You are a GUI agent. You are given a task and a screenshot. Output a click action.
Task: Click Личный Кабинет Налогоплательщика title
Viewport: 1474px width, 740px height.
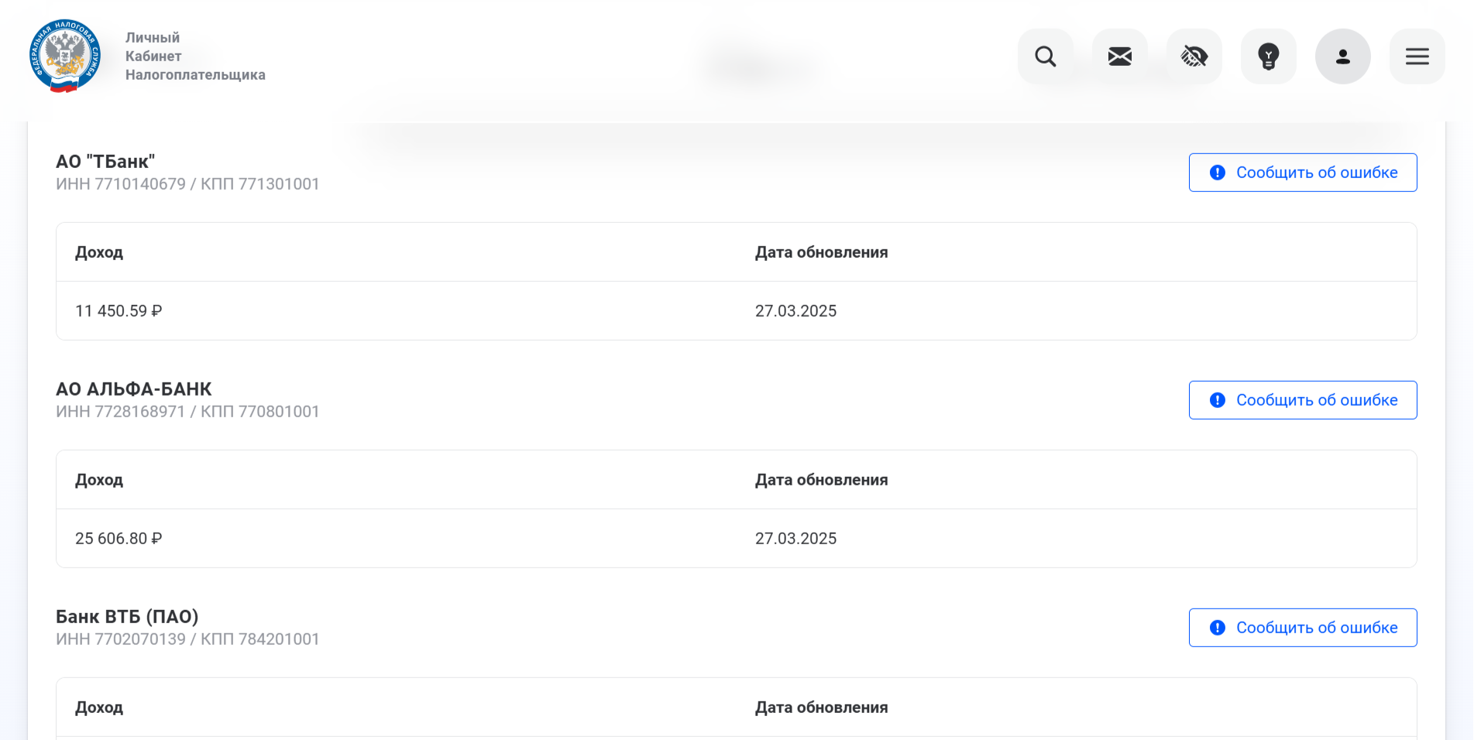coord(195,57)
